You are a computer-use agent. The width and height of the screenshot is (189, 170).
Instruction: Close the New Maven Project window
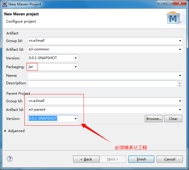180,3
